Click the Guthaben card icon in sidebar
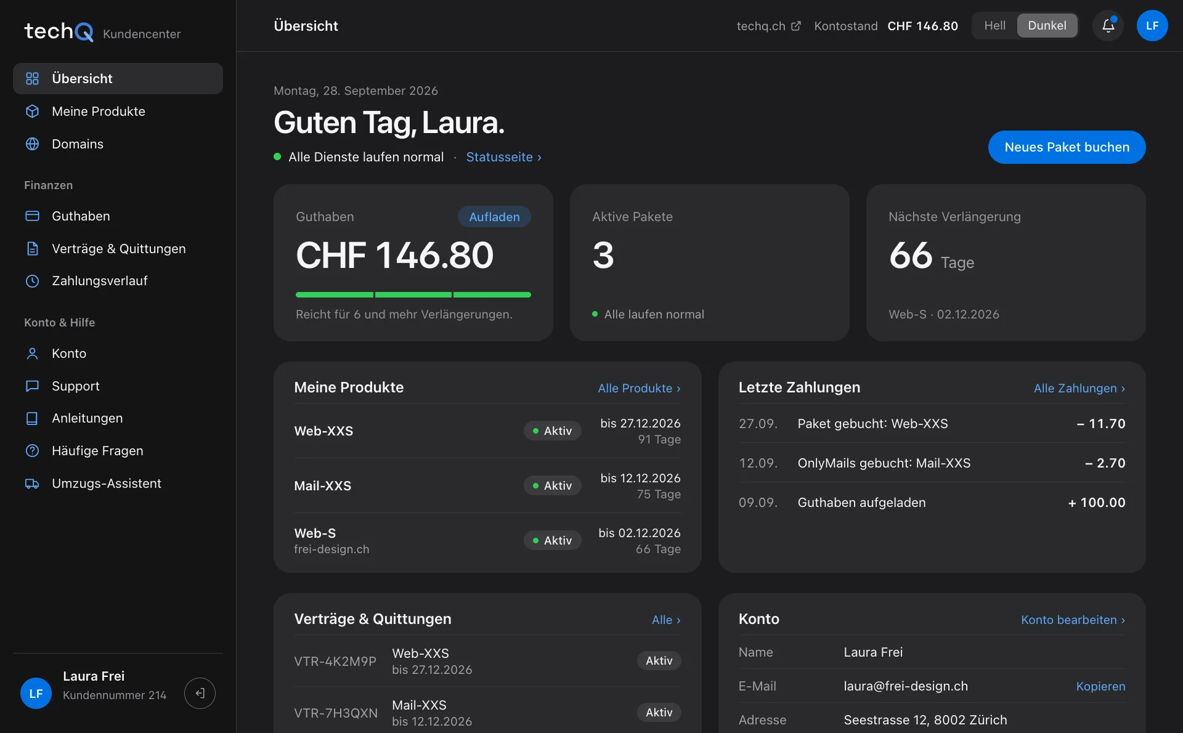Viewport: 1183px width, 733px height. (32, 216)
